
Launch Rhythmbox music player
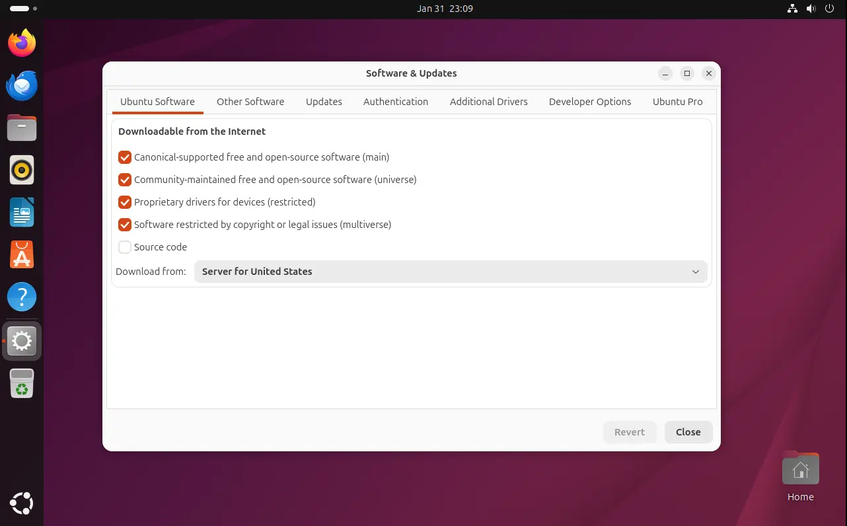pyautogui.click(x=22, y=170)
